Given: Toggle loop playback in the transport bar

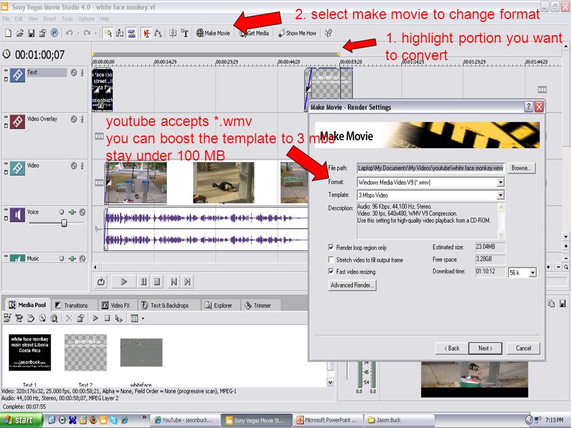Looking at the screenshot, I should pyautogui.click(x=101, y=281).
